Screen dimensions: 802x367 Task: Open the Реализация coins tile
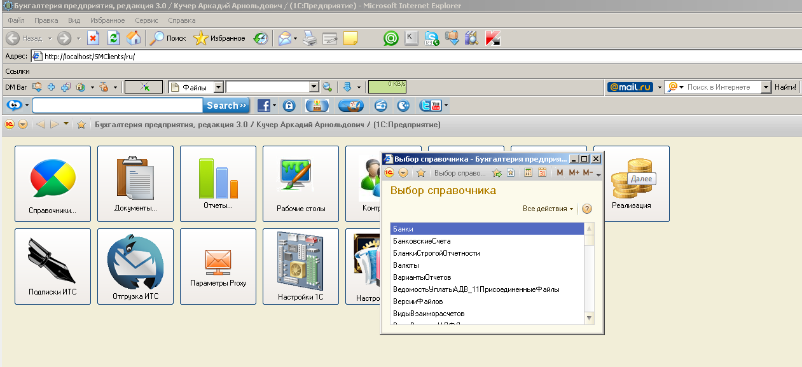(x=632, y=184)
